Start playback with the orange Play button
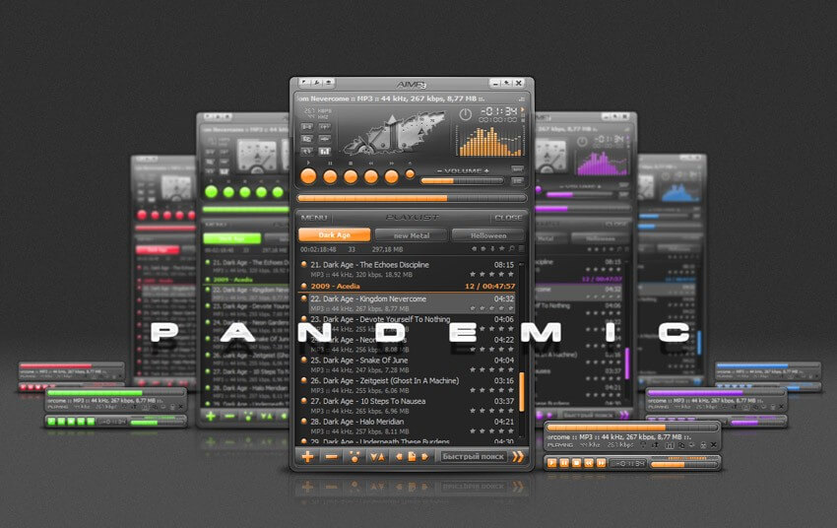This screenshot has width=837, height=528. coord(308,176)
